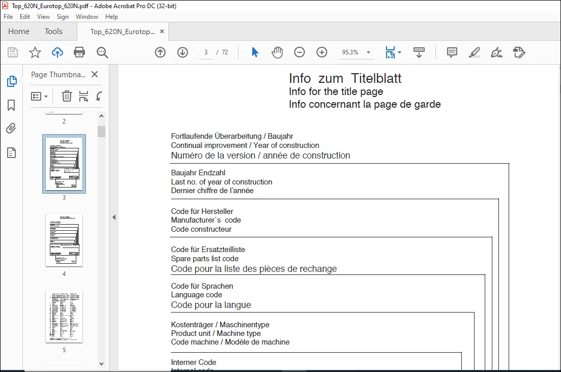Click 'Info for the title page' text
Image resolution: width=561 pixels, height=372 pixels.
point(336,92)
